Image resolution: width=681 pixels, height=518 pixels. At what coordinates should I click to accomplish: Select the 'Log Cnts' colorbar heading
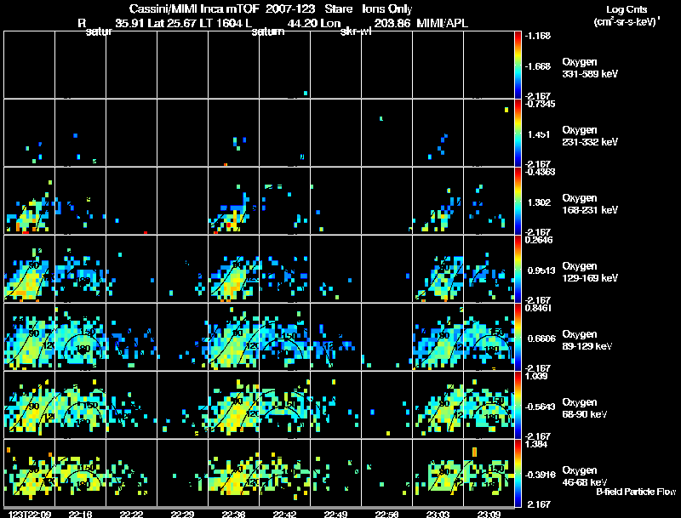pyautogui.click(x=627, y=9)
